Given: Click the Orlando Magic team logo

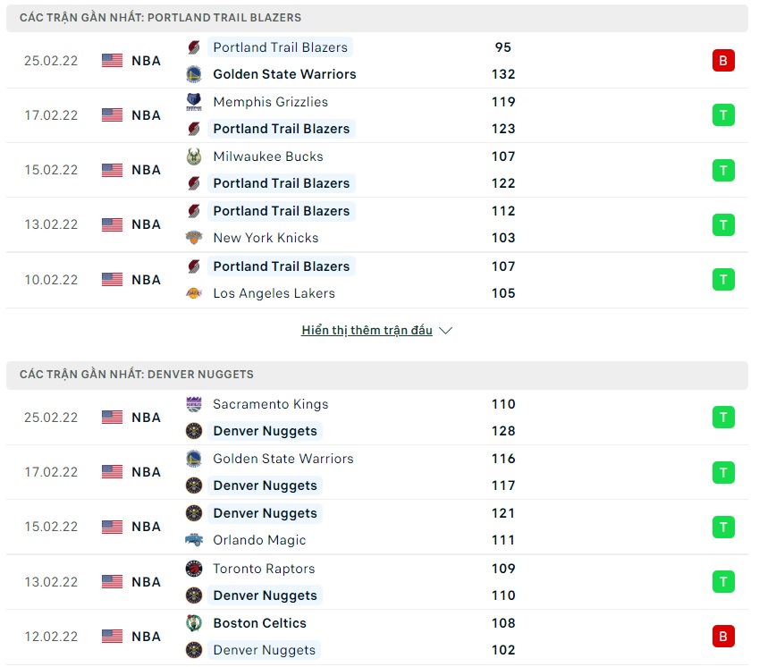Looking at the screenshot, I should click(x=194, y=540).
